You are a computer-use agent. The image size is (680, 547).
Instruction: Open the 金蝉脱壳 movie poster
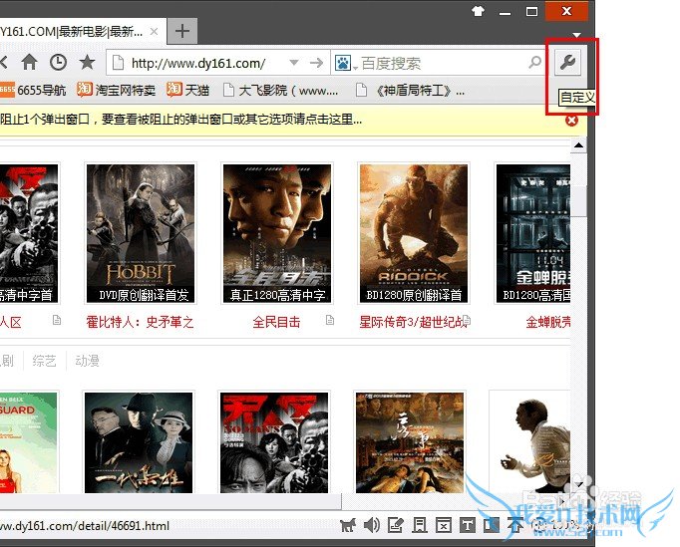tap(533, 233)
